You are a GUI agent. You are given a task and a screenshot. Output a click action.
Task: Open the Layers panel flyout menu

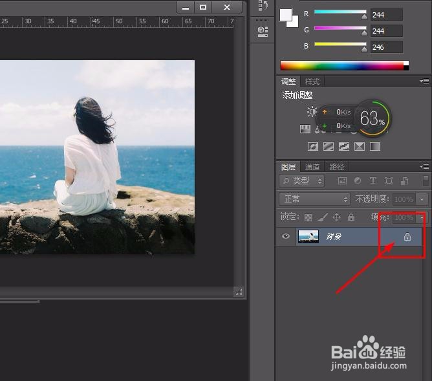[424, 166]
